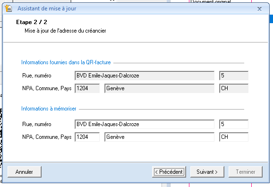Click the Annuler button

[25, 172]
